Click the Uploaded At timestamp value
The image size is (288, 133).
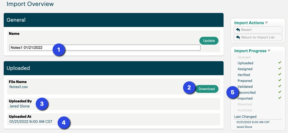pos(31,121)
